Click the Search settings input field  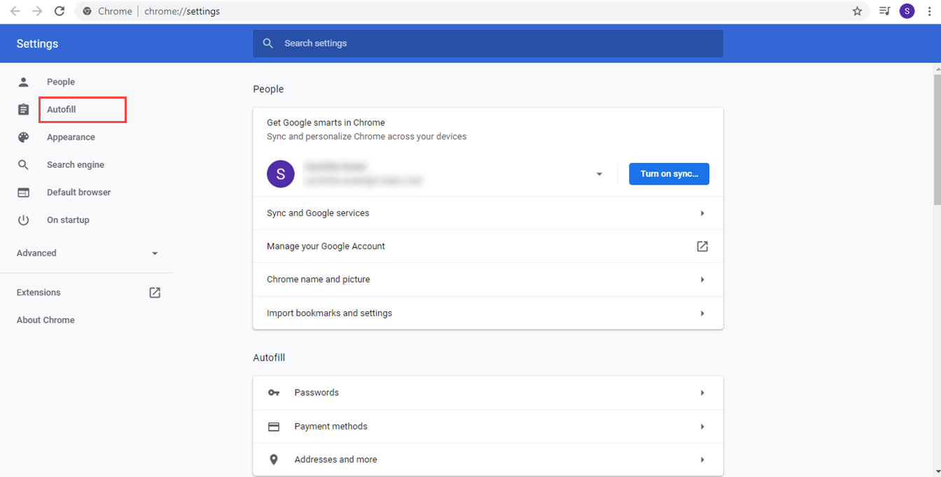coord(488,43)
